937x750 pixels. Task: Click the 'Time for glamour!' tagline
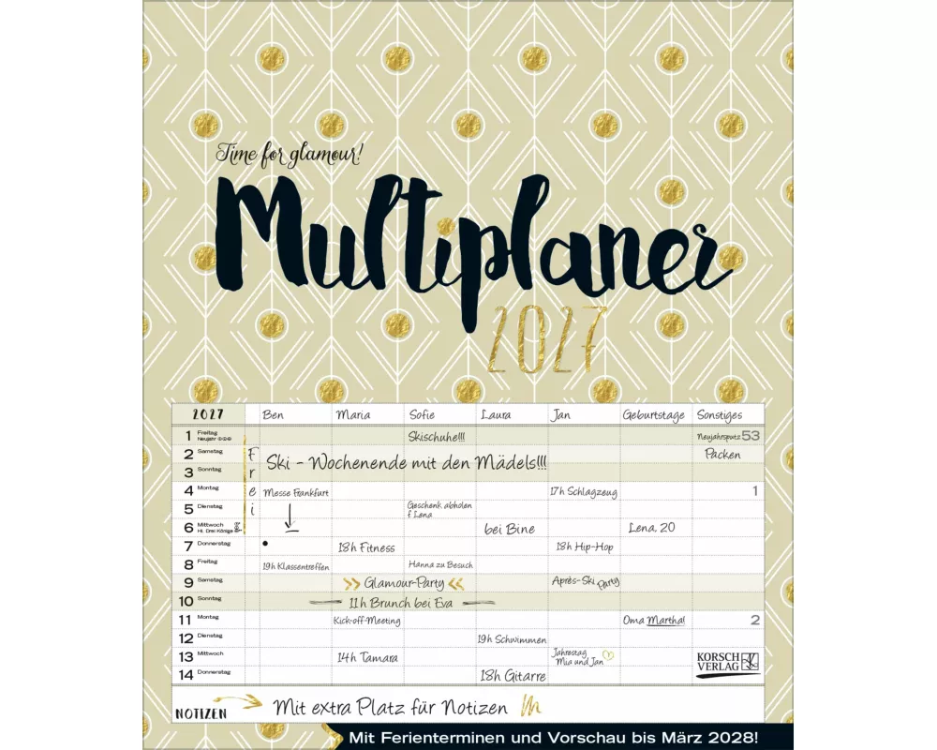(x=290, y=155)
